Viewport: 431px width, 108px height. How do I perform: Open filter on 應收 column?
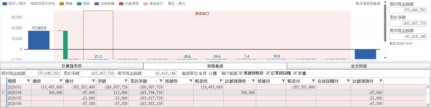(61, 81)
